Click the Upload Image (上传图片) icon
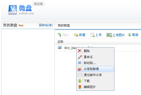The width and height of the screenshot is (141, 95). 109,35
